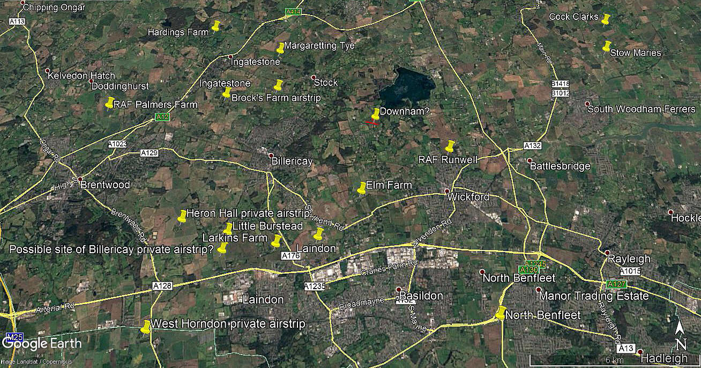This screenshot has width=701, height=368.
Task: Click the North Benfleet yellow pushpin
Action: 500,313
